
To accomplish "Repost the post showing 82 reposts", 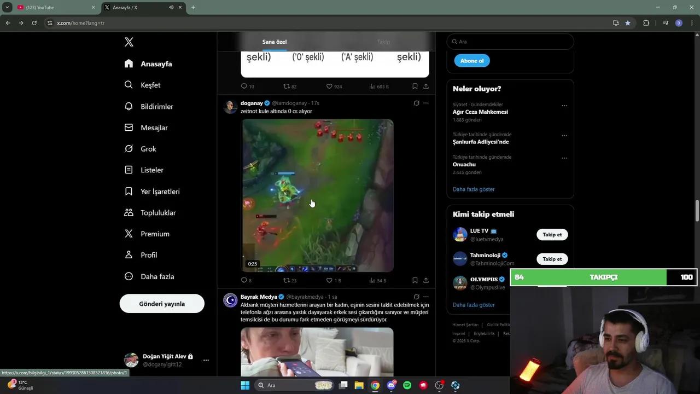I will point(289,86).
